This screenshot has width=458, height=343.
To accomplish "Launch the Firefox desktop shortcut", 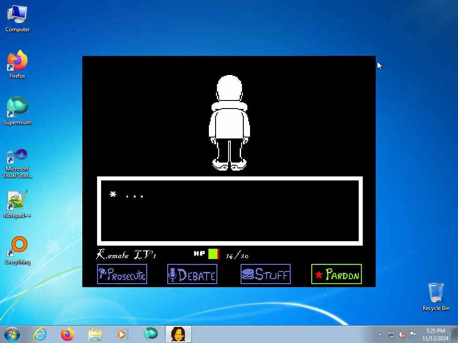I will pos(17,64).
